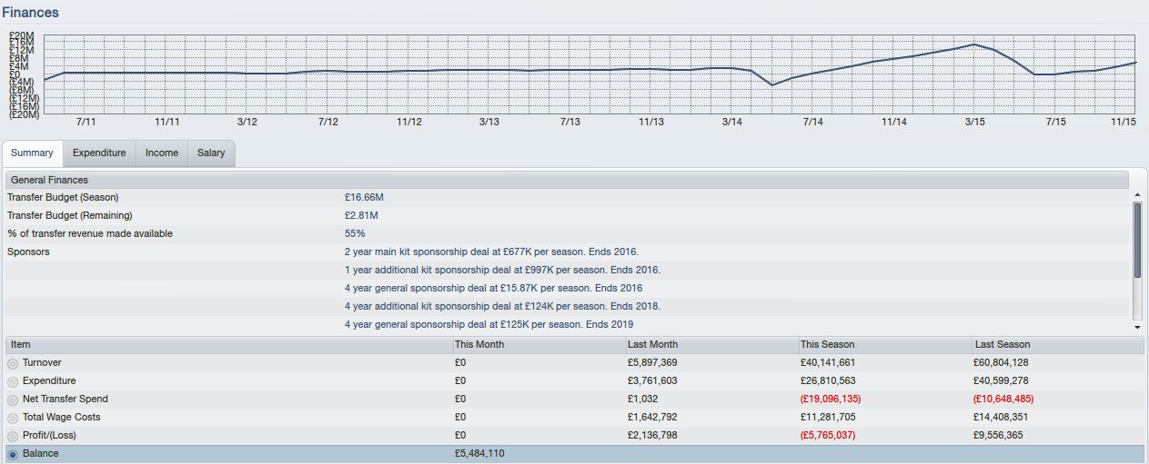This screenshot has width=1149, height=464.
Task: Select the Total Wage Costs radio button
Action: pos(13,418)
